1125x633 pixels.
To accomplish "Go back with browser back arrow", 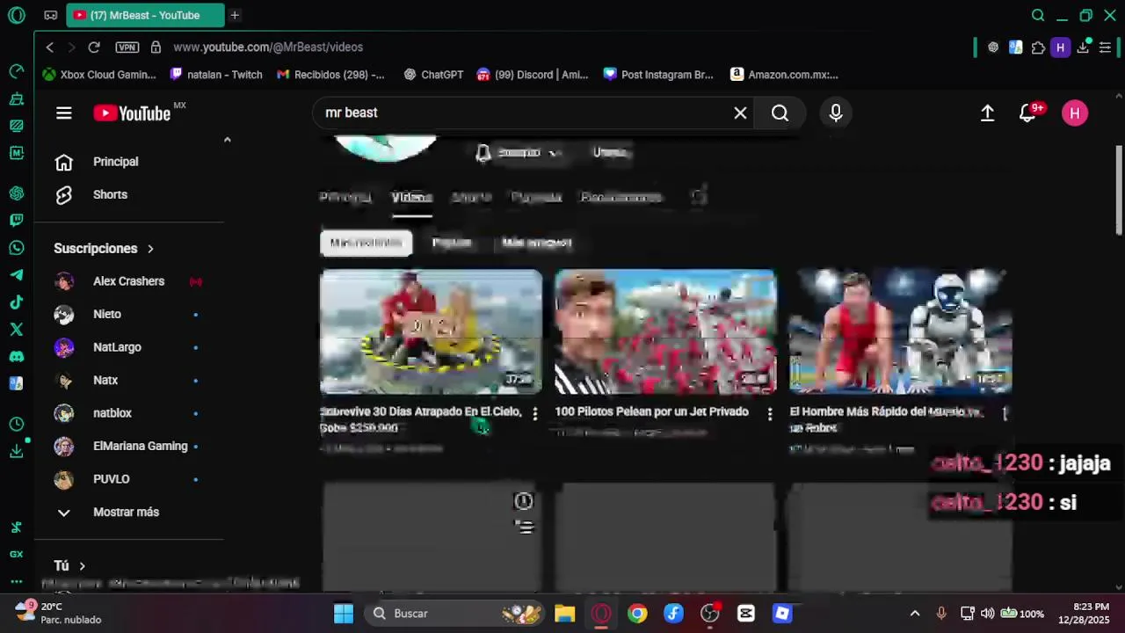I will click(x=50, y=47).
